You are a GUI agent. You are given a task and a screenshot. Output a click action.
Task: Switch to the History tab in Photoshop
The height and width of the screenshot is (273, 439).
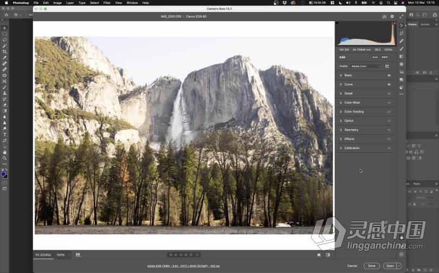412,24
